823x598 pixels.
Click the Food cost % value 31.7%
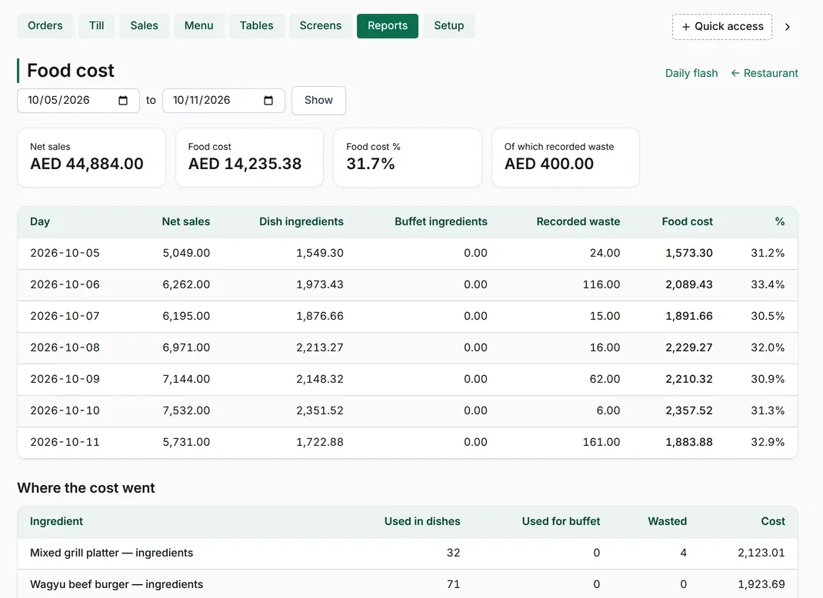pyautogui.click(x=371, y=164)
